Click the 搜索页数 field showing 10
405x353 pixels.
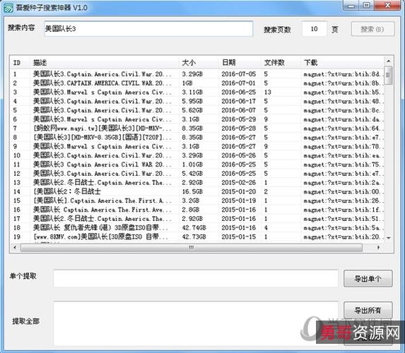[x=315, y=29]
